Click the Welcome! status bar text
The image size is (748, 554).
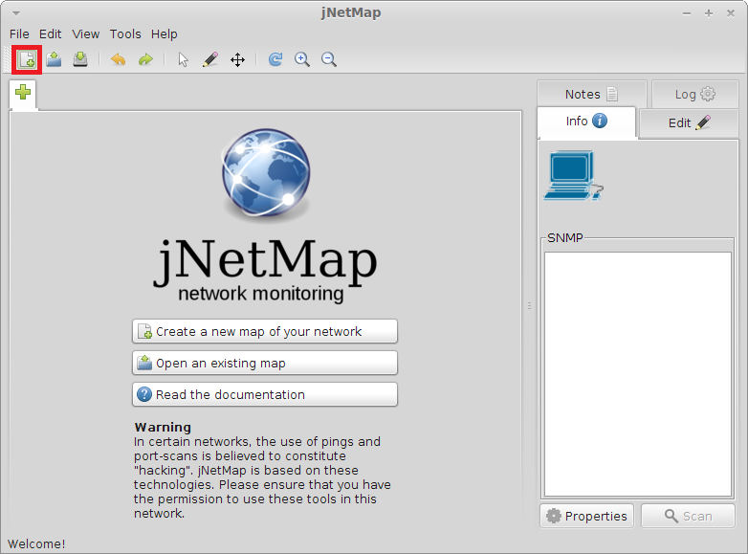coord(36,544)
